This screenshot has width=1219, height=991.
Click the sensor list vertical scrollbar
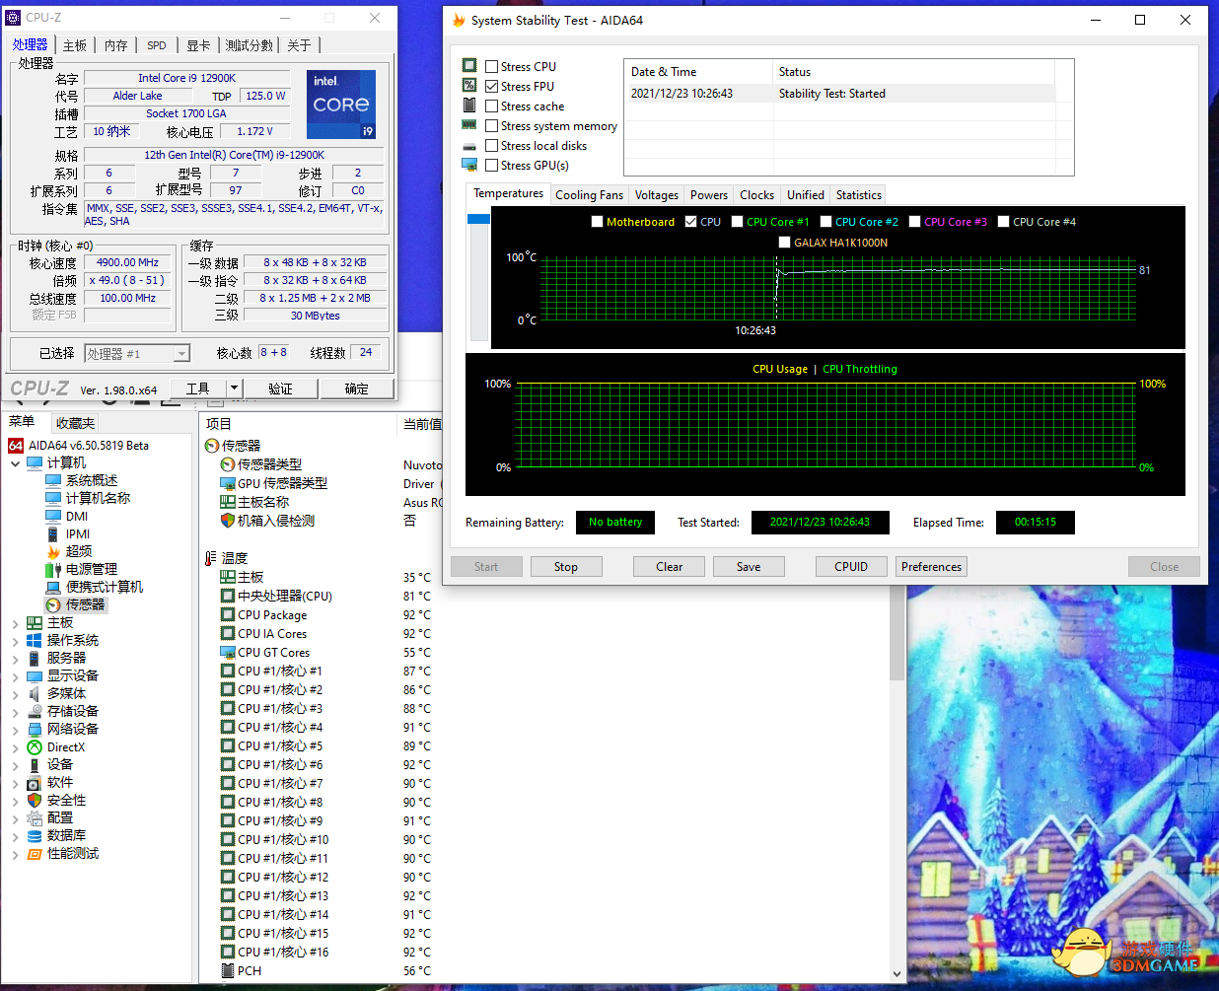coord(896,631)
